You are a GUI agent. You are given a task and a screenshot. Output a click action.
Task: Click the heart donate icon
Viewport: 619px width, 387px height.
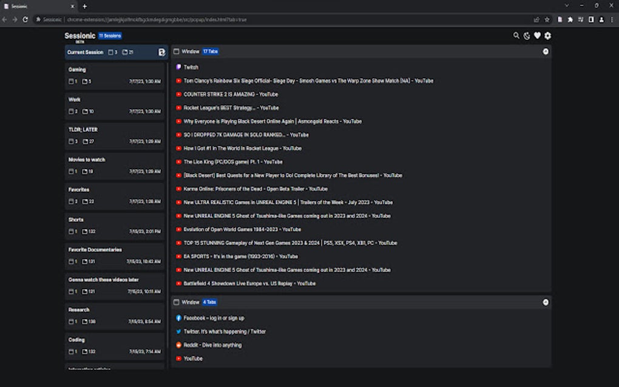(x=537, y=36)
